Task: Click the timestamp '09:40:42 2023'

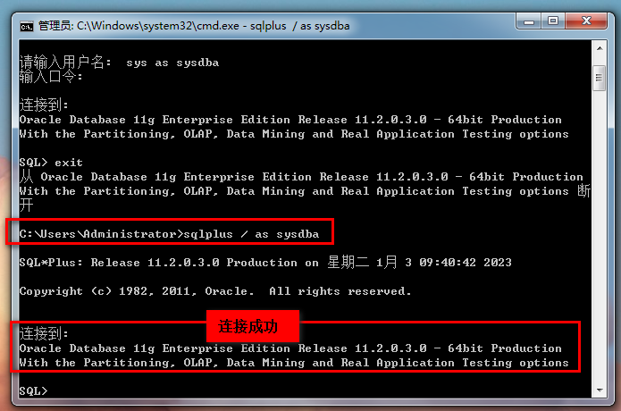Action: click(466, 262)
